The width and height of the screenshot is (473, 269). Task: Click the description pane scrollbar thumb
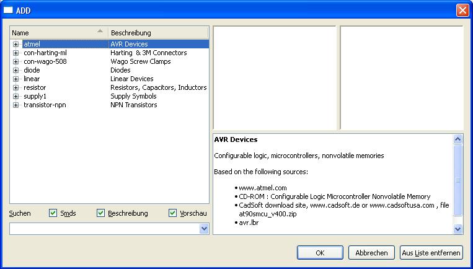[458, 180]
